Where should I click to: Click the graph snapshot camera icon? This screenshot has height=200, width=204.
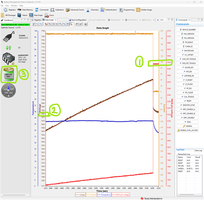(86, 24)
